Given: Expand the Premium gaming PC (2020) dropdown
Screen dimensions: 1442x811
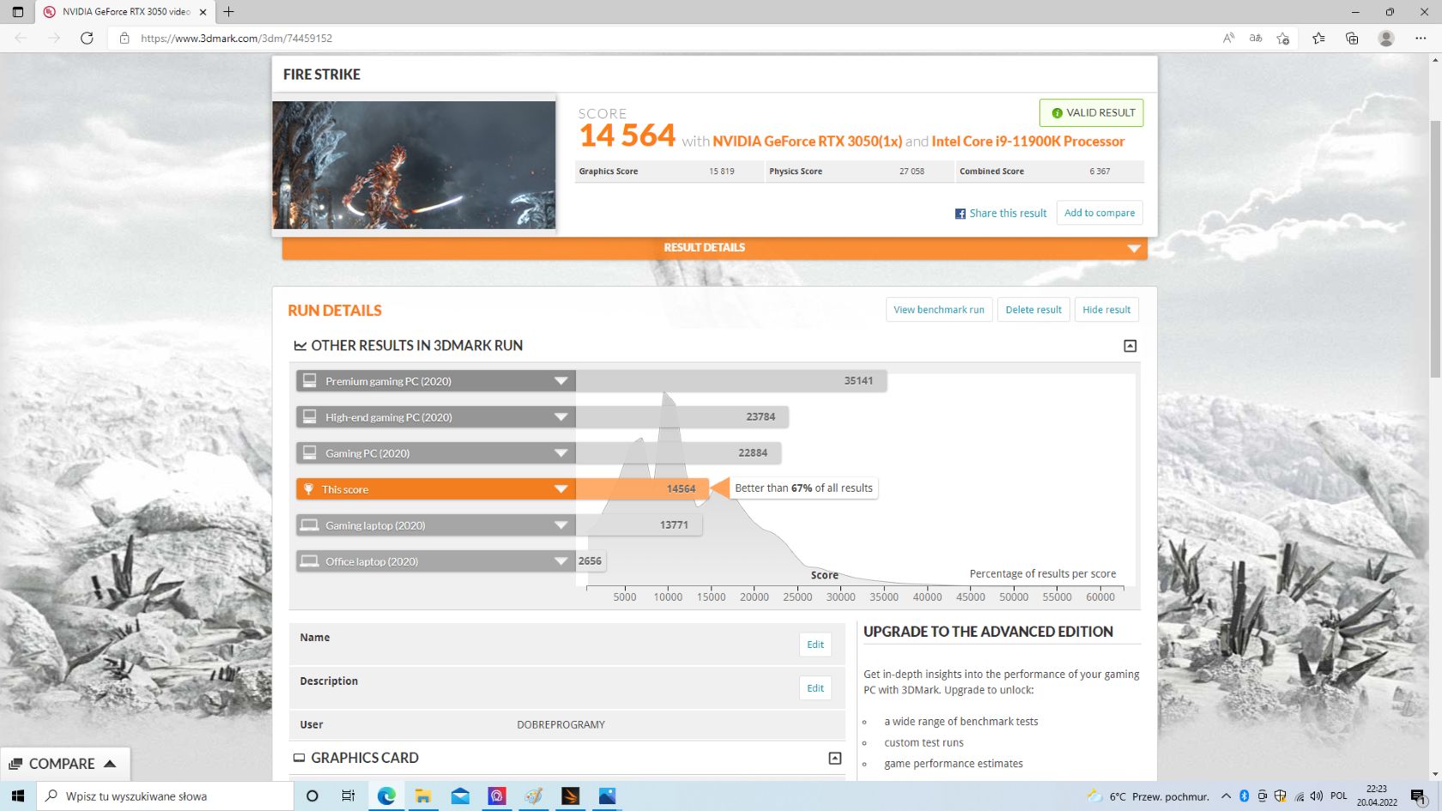Looking at the screenshot, I should pos(561,380).
